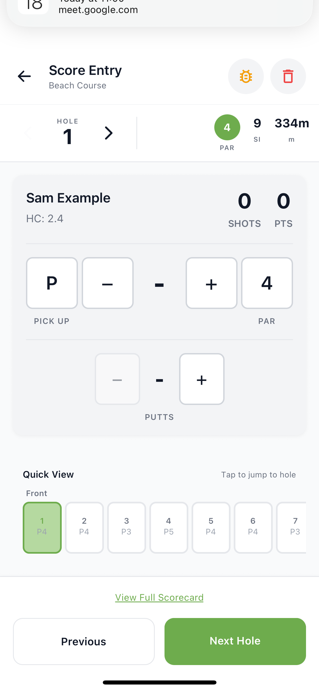Viewport: 319px width, 691px height.
Task: Jump to hole 2 tile
Action: (x=84, y=527)
